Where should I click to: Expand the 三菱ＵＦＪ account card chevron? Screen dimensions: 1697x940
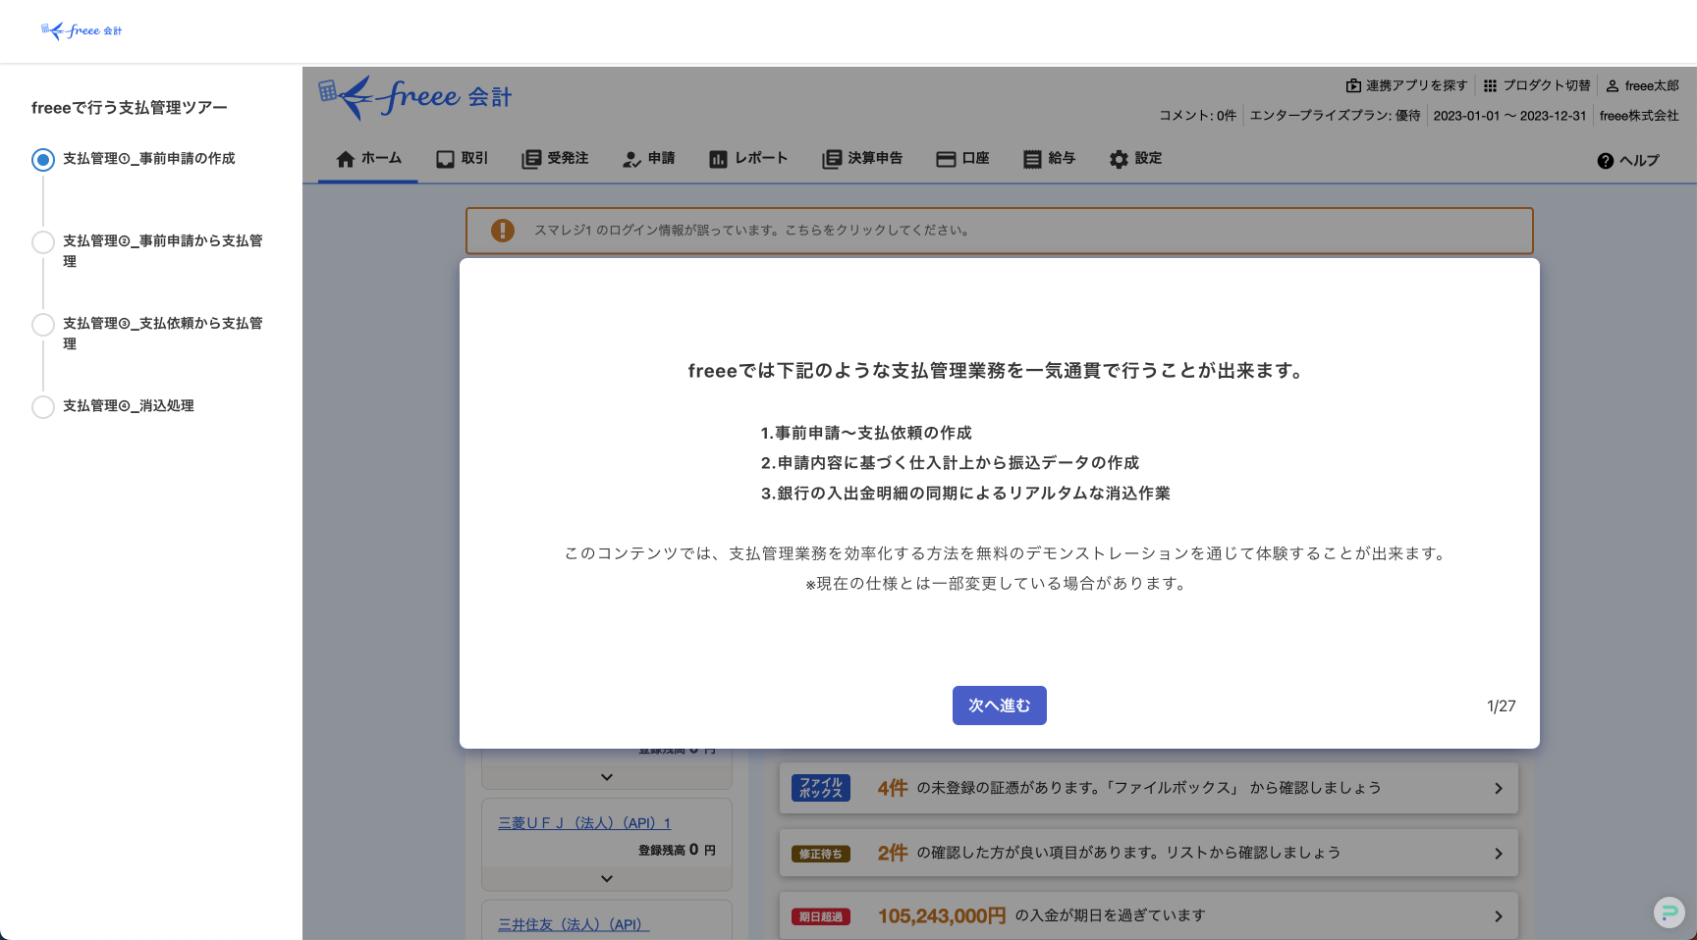607,879
